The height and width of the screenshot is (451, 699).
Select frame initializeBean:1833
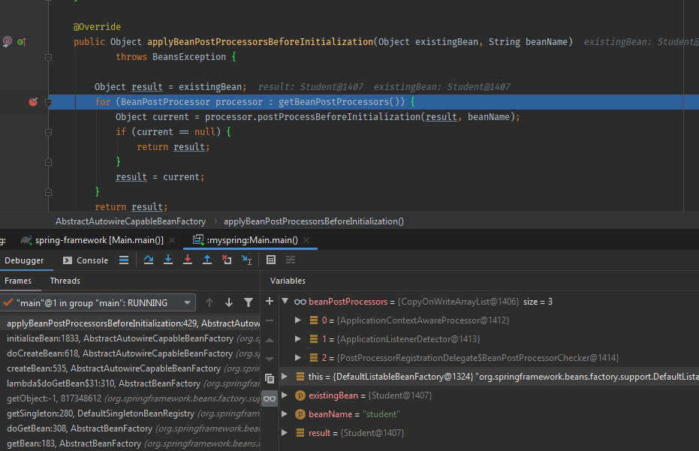[x=130, y=338]
